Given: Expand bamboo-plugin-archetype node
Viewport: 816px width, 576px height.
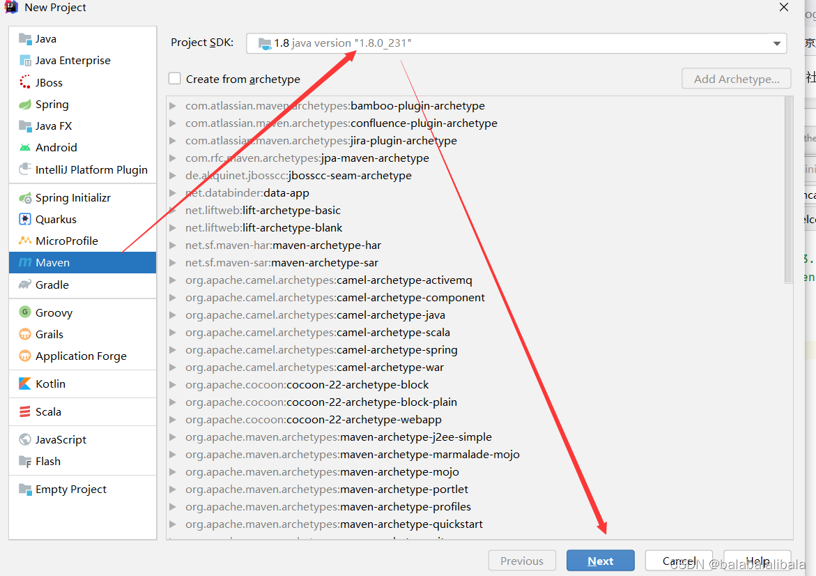Looking at the screenshot, I should [173, 106].
